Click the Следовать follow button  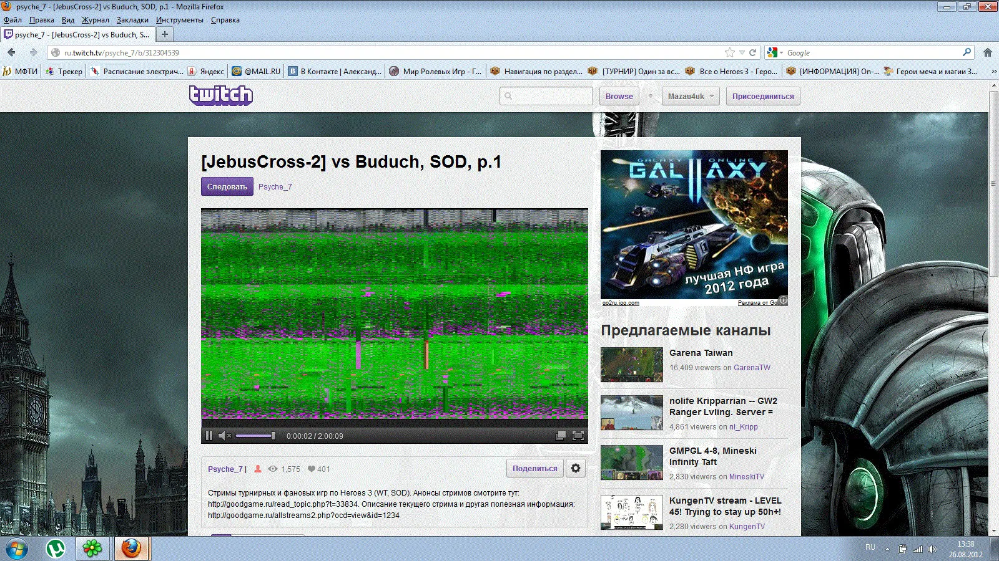tap(227, 186)
